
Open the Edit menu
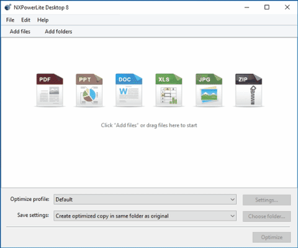coord(25,20)
